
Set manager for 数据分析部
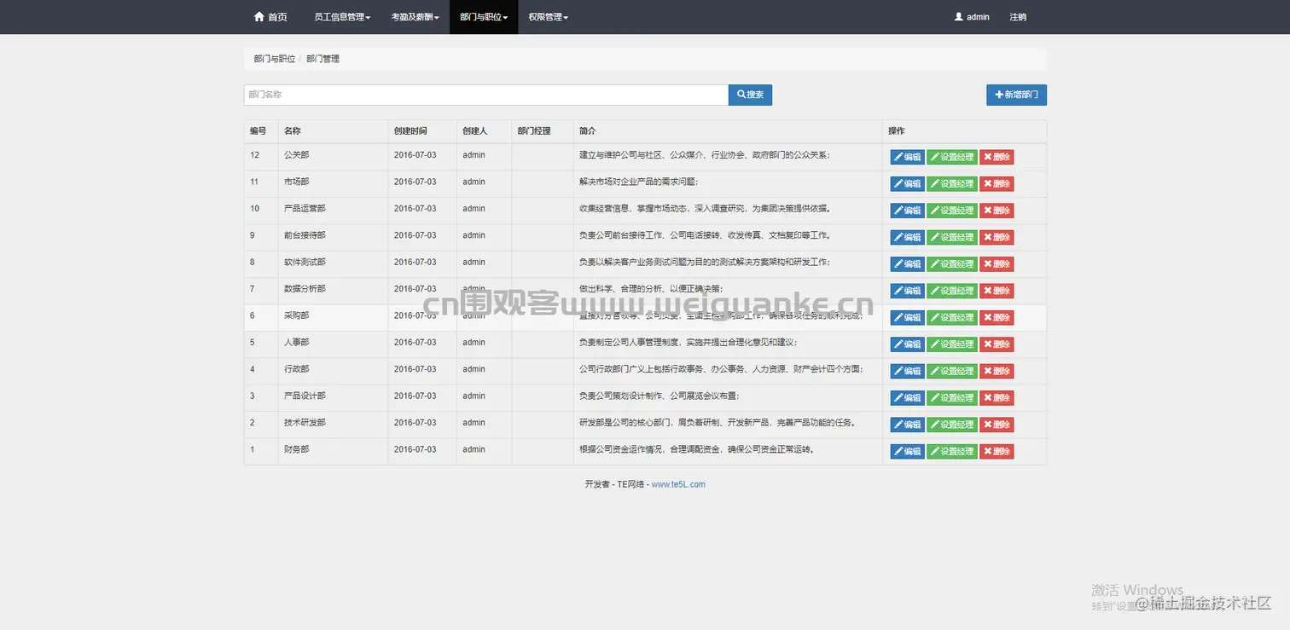pyautogui.click(x=952, y=291)
